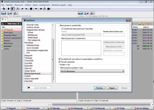Click the Méret column header
The image size is (154, 110).
coord(135,27)
